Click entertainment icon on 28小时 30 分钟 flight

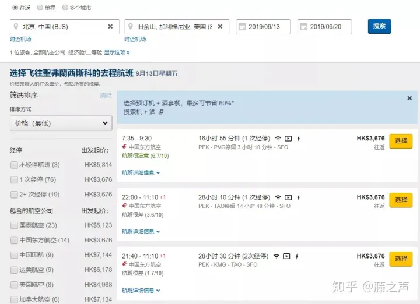click(x=286, y=256)
